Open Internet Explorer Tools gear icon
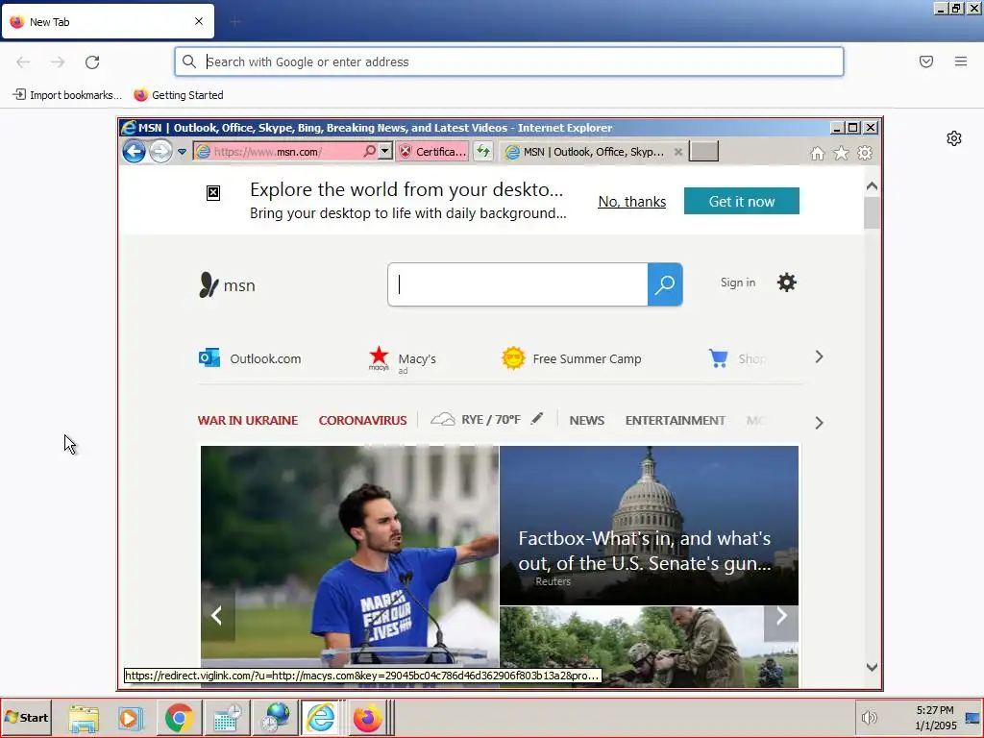 click(865, 153)
